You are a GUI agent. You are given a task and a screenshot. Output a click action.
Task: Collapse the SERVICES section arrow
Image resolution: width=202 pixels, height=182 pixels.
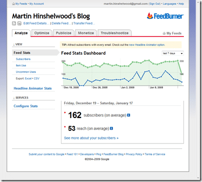click(13, 98)
